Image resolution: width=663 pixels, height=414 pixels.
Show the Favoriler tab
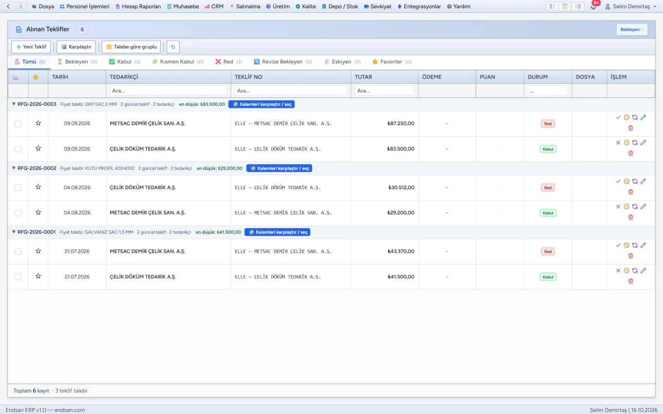(392, 62)
